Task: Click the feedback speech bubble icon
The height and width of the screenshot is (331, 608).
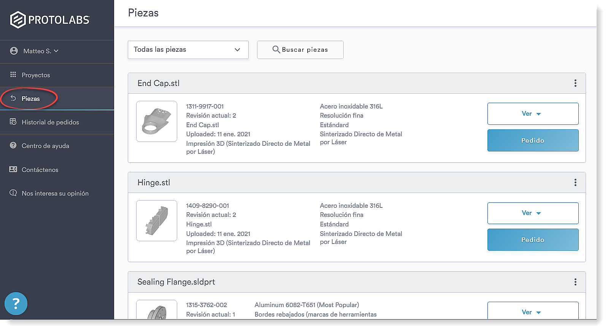Action: [x=13, y=193]
